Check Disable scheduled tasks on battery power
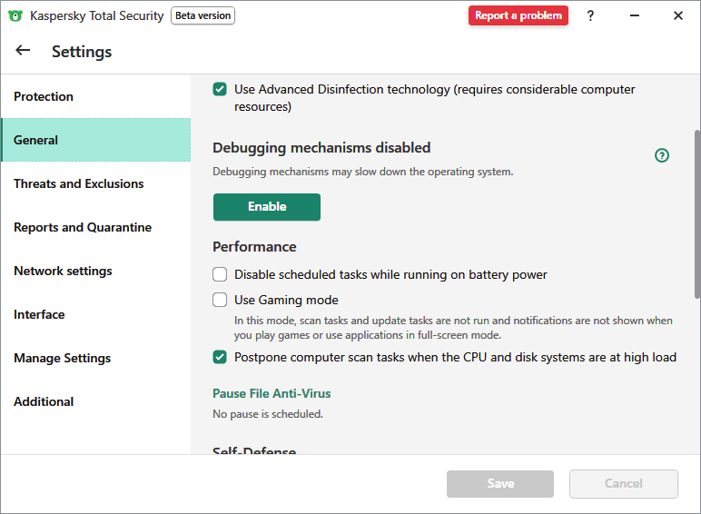Screen dimensions: 701x514 tap(220, 274)
